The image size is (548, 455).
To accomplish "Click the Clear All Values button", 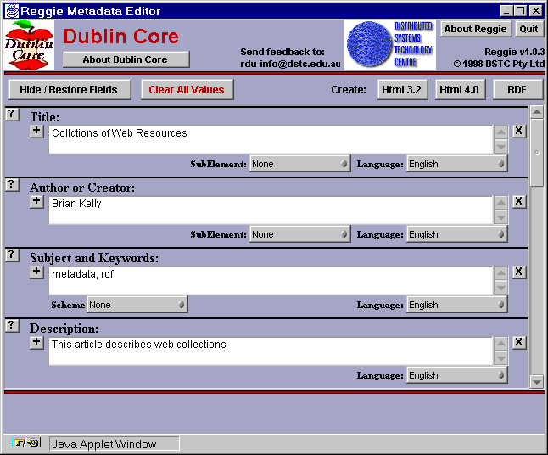I will (x=187, y=90).
